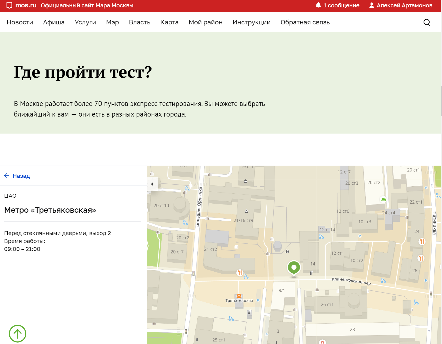The image size is (442, 344).
Task: Click the green scroll-to-top arrow button
Action: coord(18,334)
